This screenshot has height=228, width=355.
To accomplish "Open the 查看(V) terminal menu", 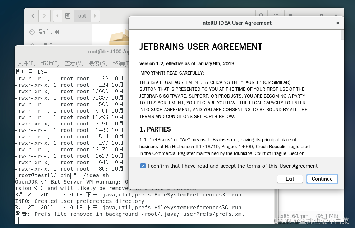I will (74, 63).
